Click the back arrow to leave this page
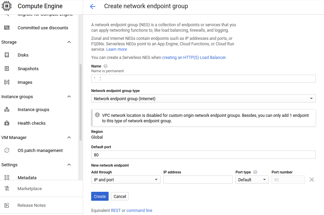The image size is (324, 215). pyautogui.click(x=93, y=6)
